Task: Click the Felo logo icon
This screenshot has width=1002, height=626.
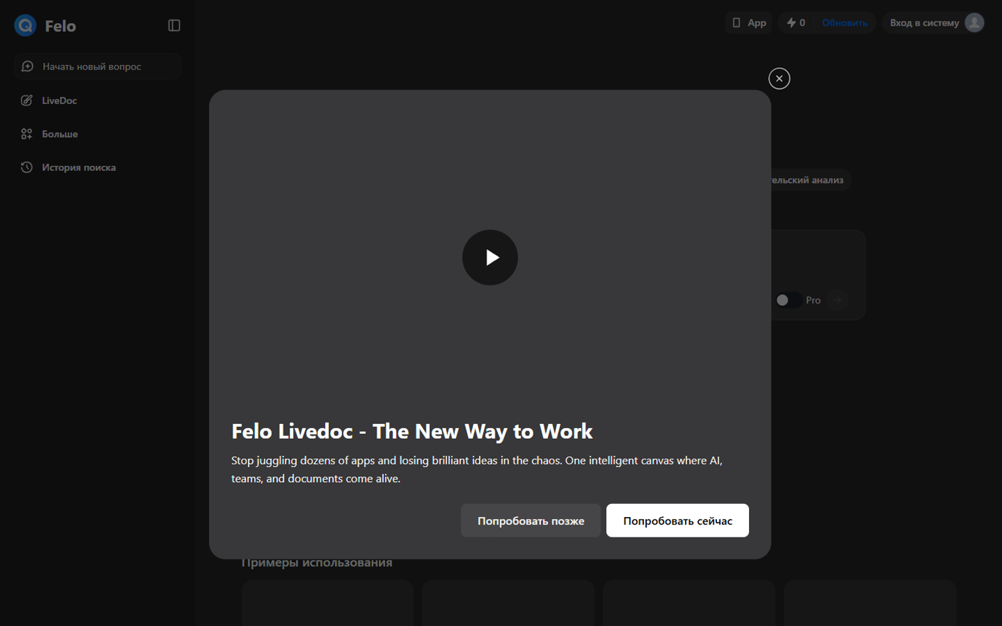Action: [x=25, y=26]
